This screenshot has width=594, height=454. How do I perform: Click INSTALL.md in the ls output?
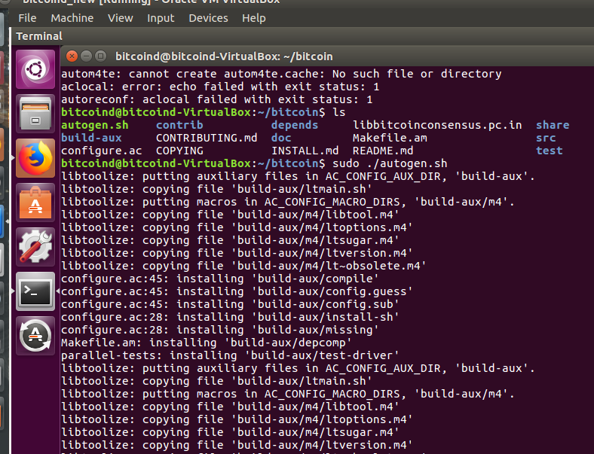pos(305,151)
